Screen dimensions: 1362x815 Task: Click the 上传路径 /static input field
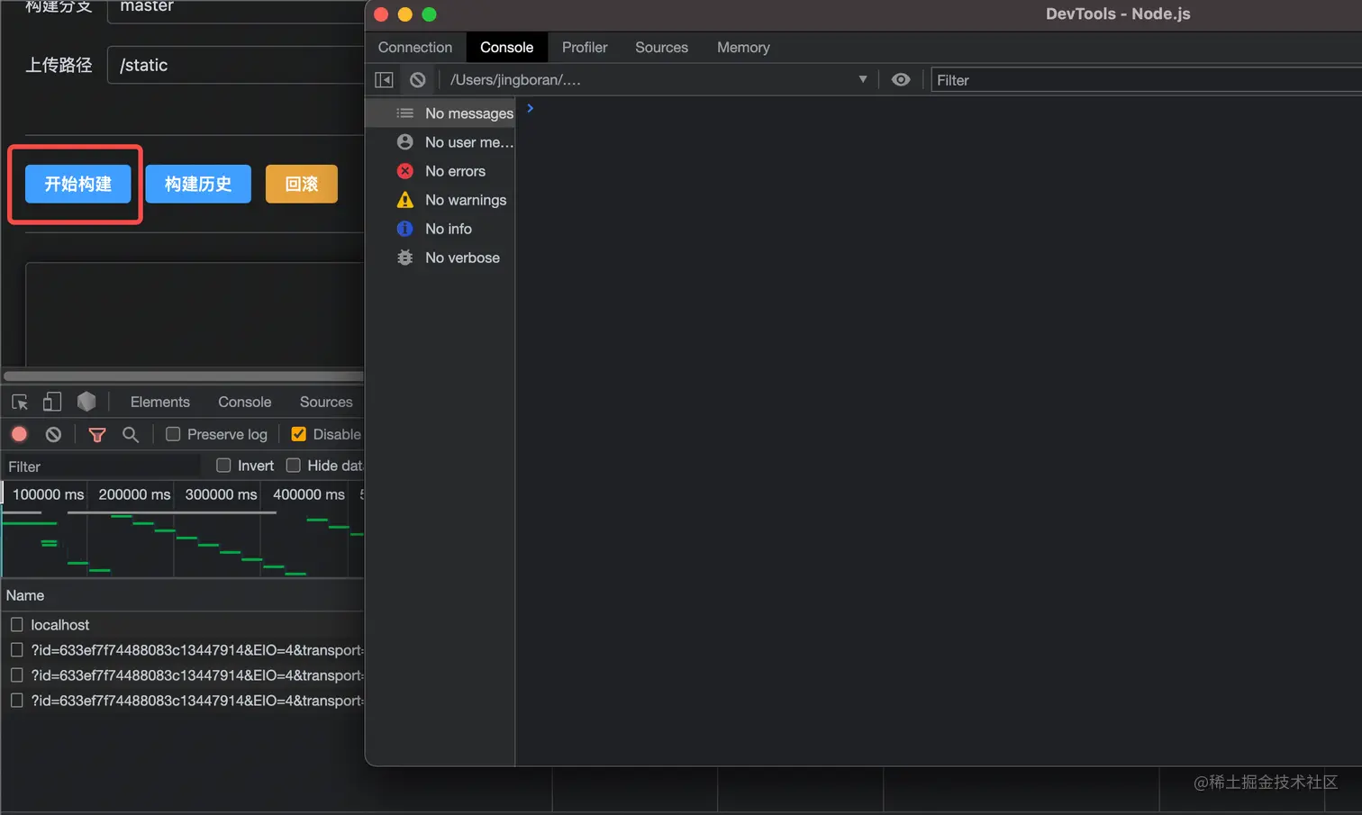(236, 65)
